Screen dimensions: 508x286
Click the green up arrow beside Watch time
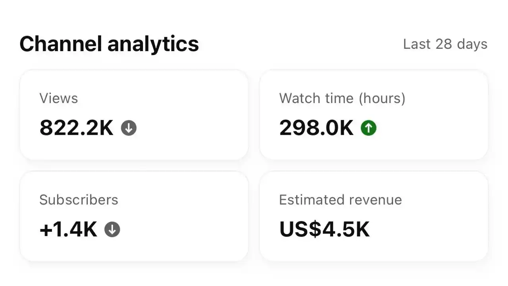tap(368, 128)
